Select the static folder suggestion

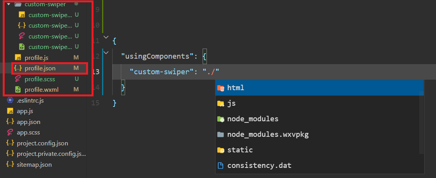[x=319, y=150]
